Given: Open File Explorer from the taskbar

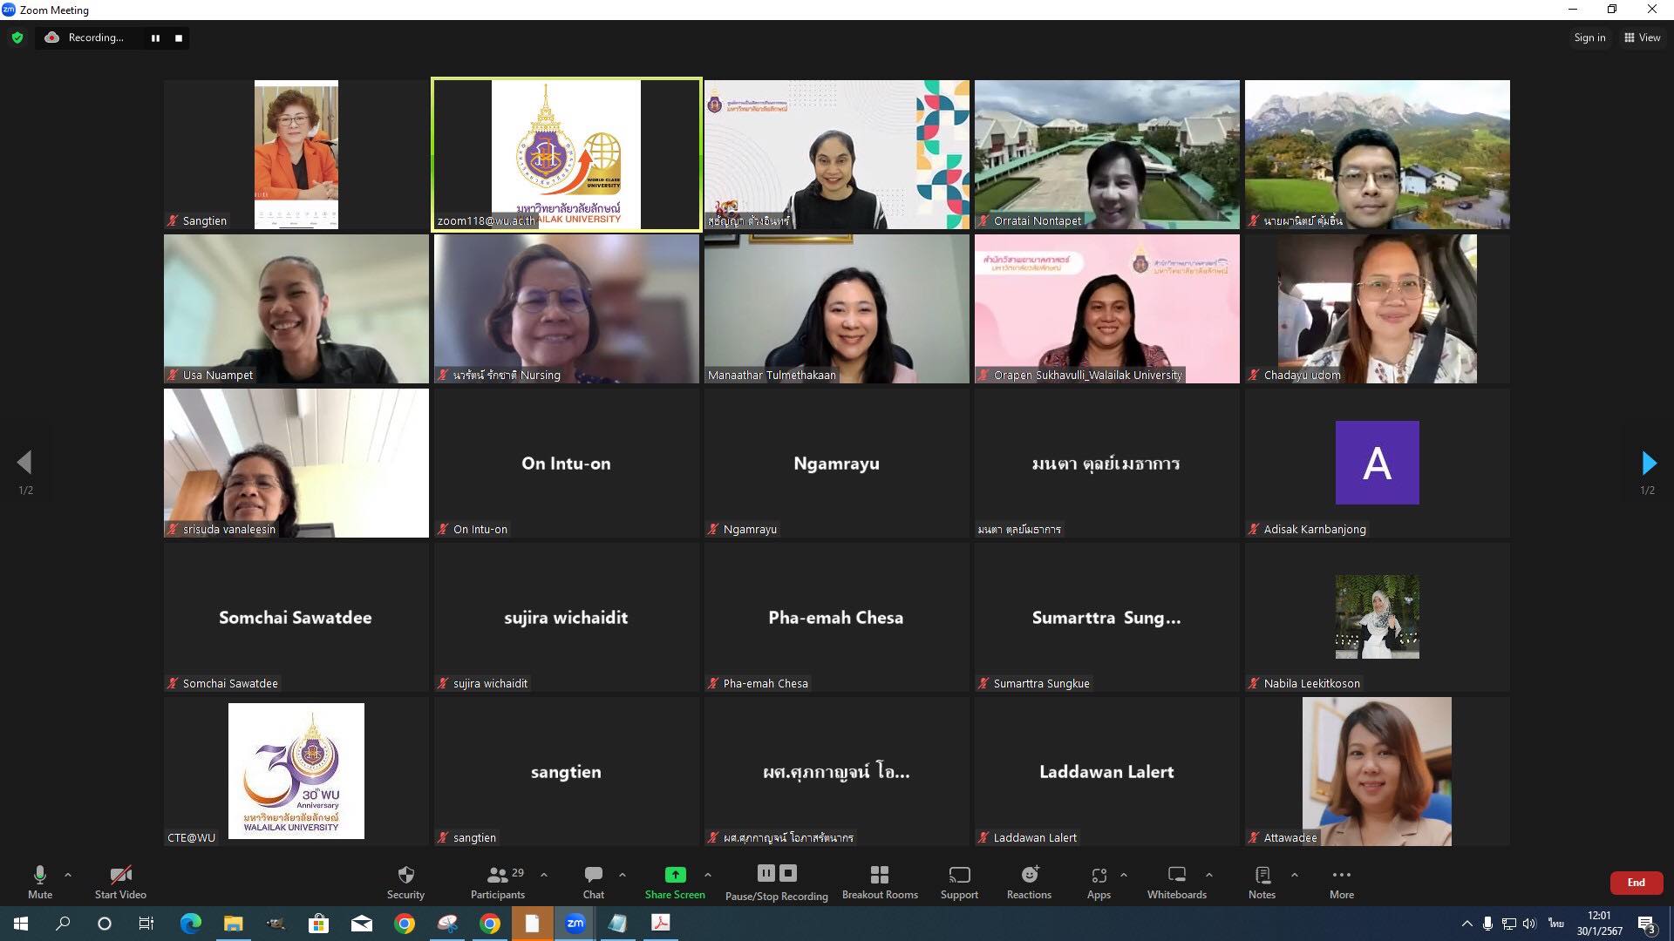Looking at the screenshot, I should coord(233,924).
